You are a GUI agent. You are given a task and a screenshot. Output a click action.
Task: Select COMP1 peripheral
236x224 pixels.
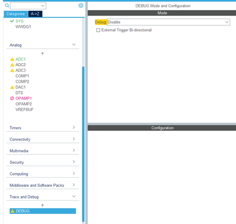pyautogui.click(x=22, y=76)
